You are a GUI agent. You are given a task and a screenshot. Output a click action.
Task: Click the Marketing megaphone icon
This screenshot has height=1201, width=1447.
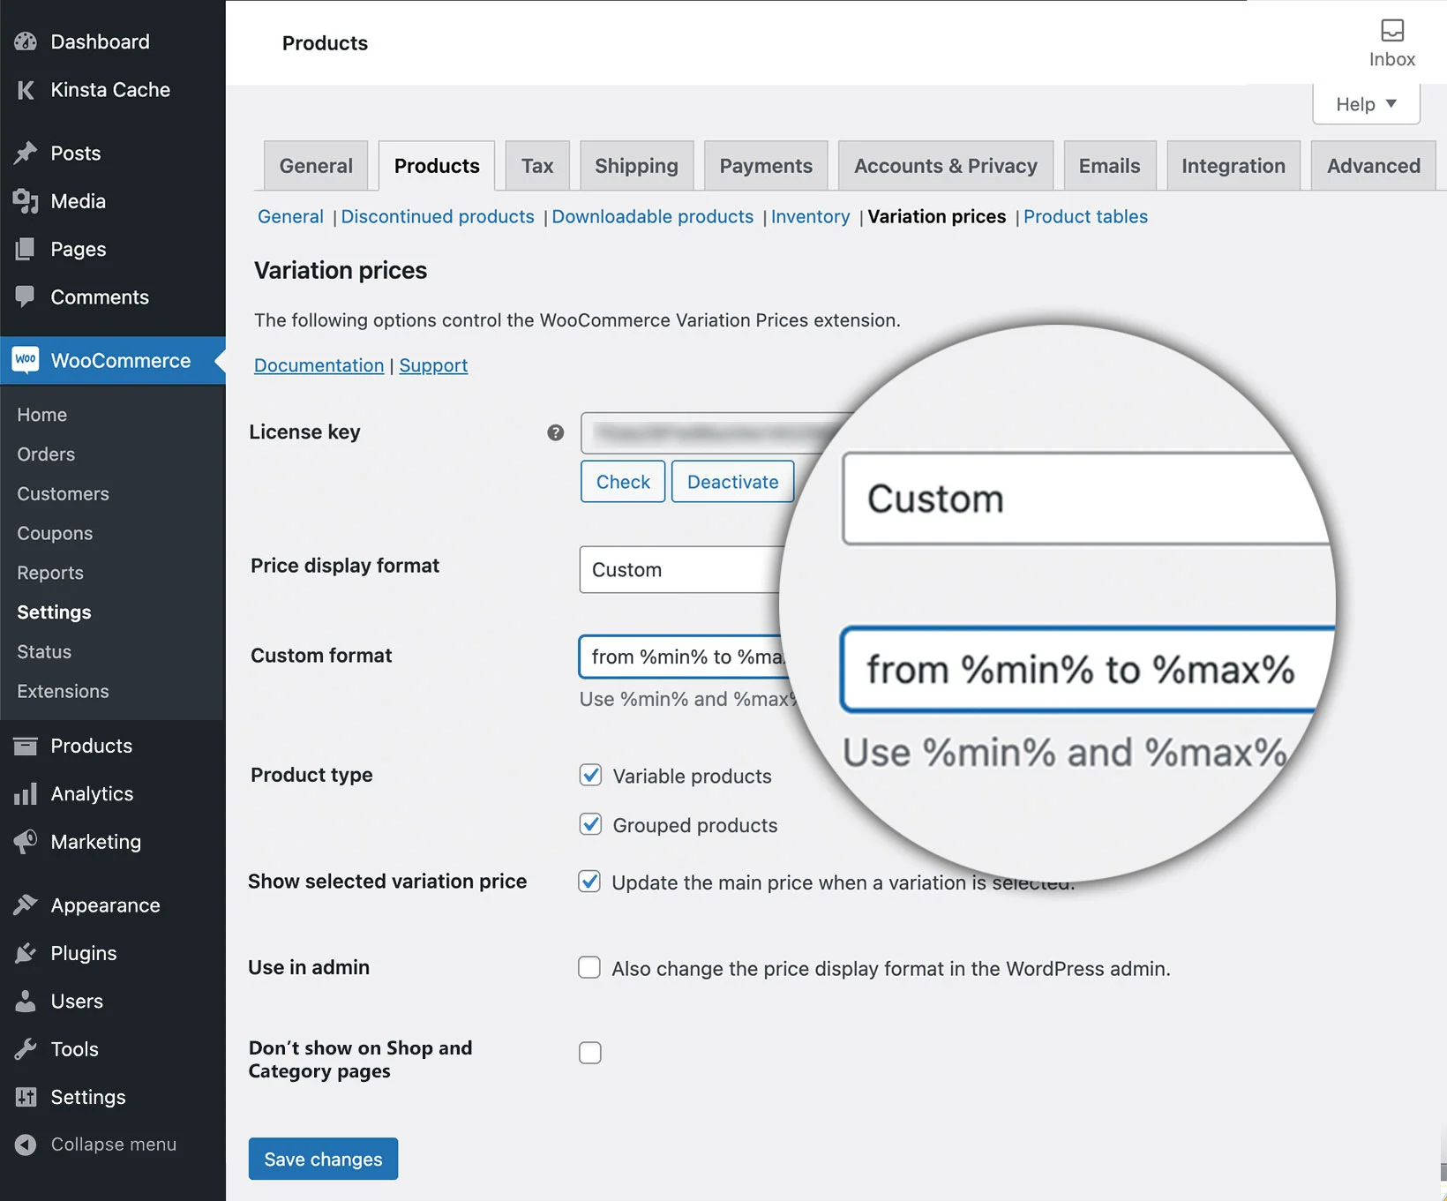tap(26, 842)
